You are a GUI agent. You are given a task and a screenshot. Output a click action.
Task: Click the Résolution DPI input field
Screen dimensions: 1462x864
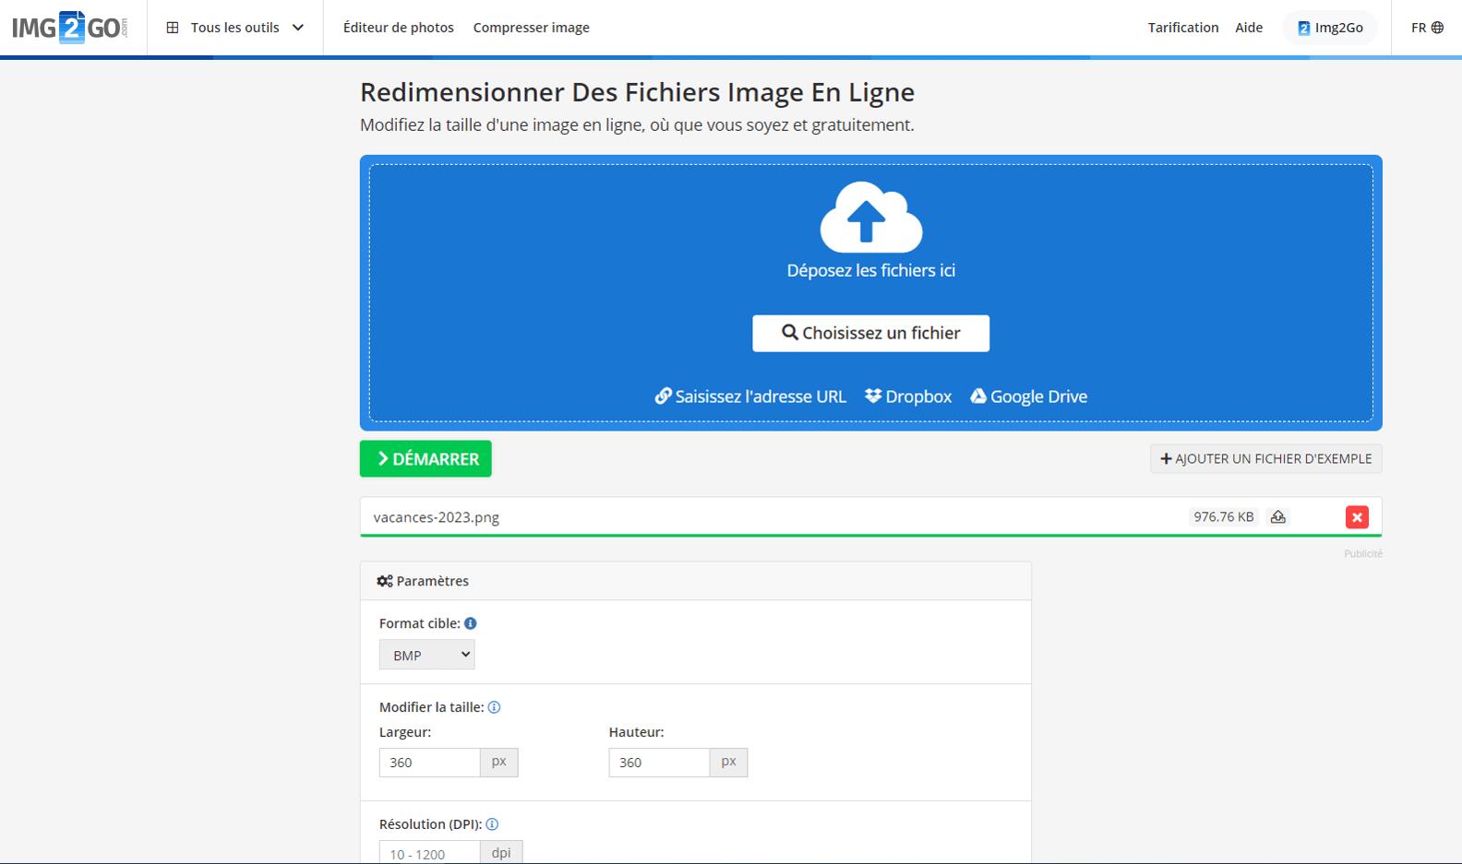point(429,853)
